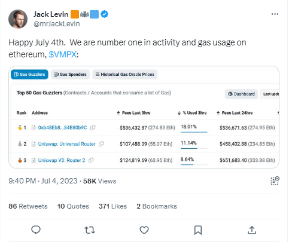Retweet this post using the retweet icon

90,230
